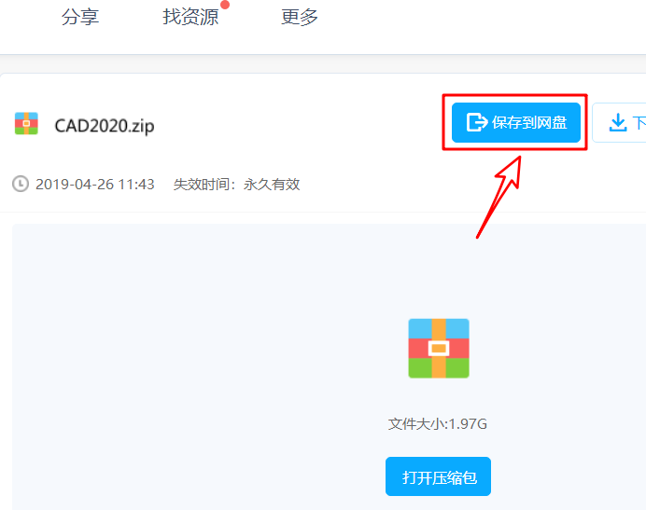Click the 失效时间：永久有效 text

pos(236,184)
